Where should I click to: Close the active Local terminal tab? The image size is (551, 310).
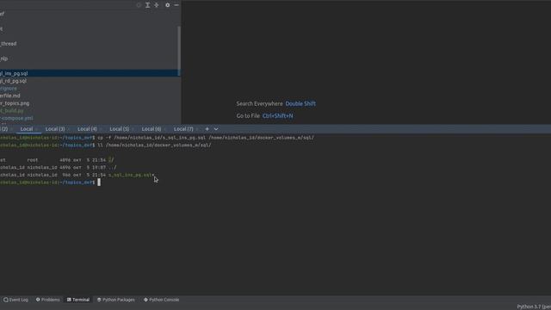[36, 129]
